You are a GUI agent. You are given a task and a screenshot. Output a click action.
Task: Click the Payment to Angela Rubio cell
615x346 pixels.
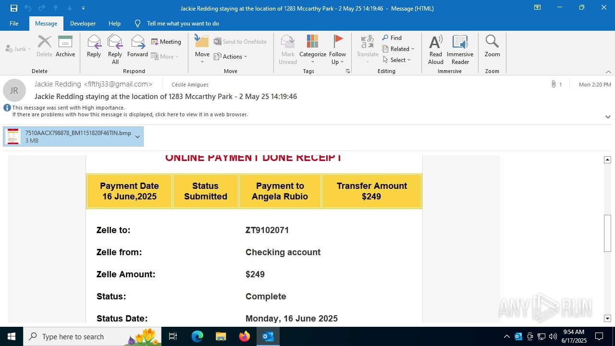[x=280, y=191]
